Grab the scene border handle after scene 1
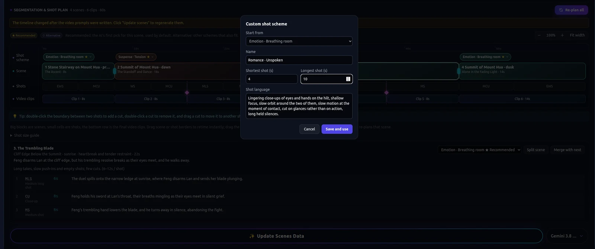This screenshot has height=249, width=595. pos(115,71)
